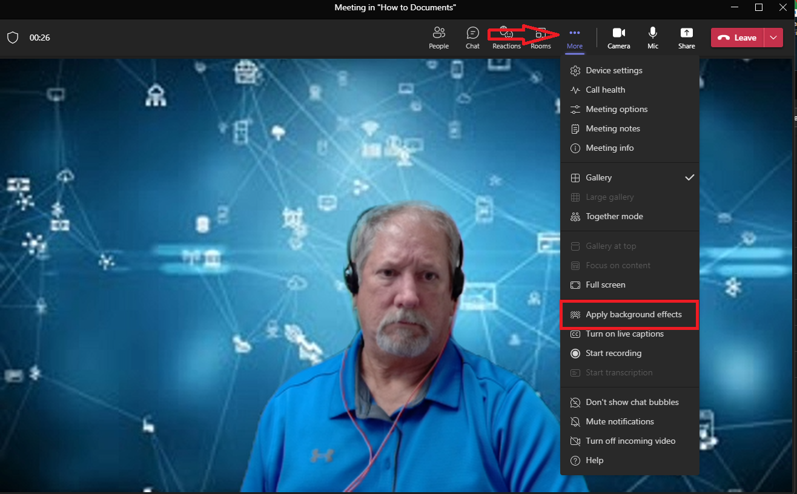Expand the Leave options dropdown arrow
Image resolution: width=797 pixels, height=494 pixels.
click(773, 38)
